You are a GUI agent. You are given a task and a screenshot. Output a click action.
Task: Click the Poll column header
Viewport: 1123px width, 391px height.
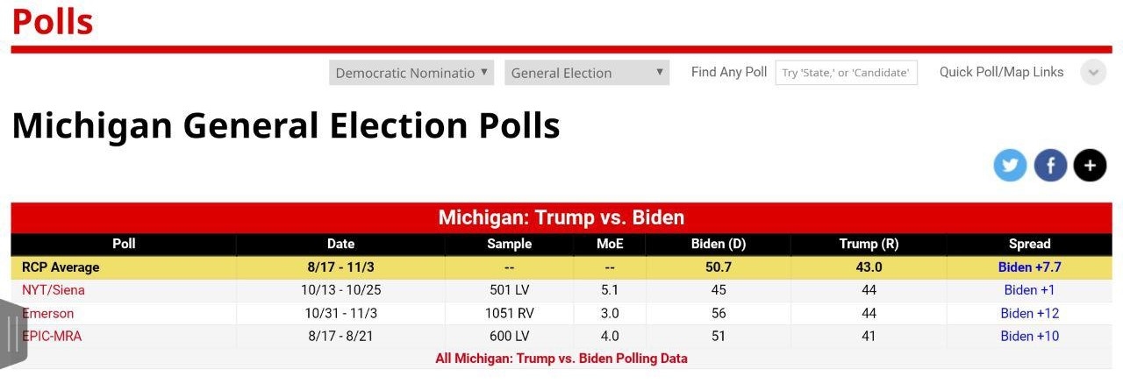pyautogui.click(x=124, y=244)
